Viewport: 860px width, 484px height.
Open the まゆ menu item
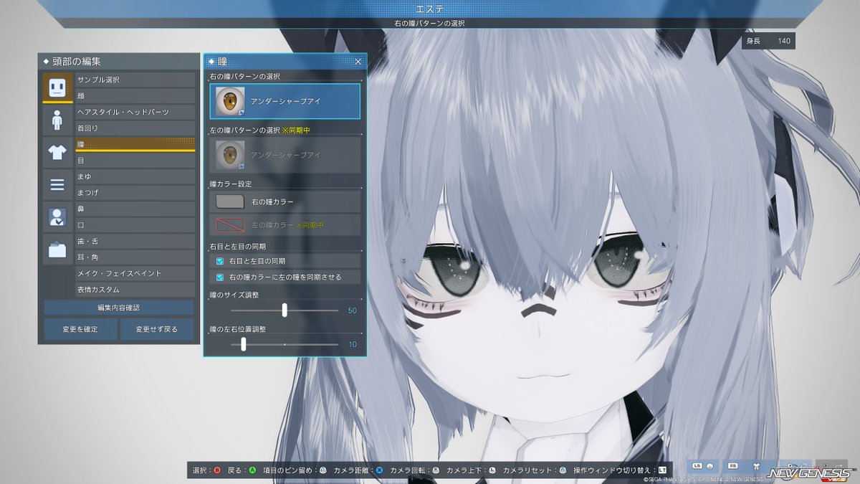coord(135,176)
